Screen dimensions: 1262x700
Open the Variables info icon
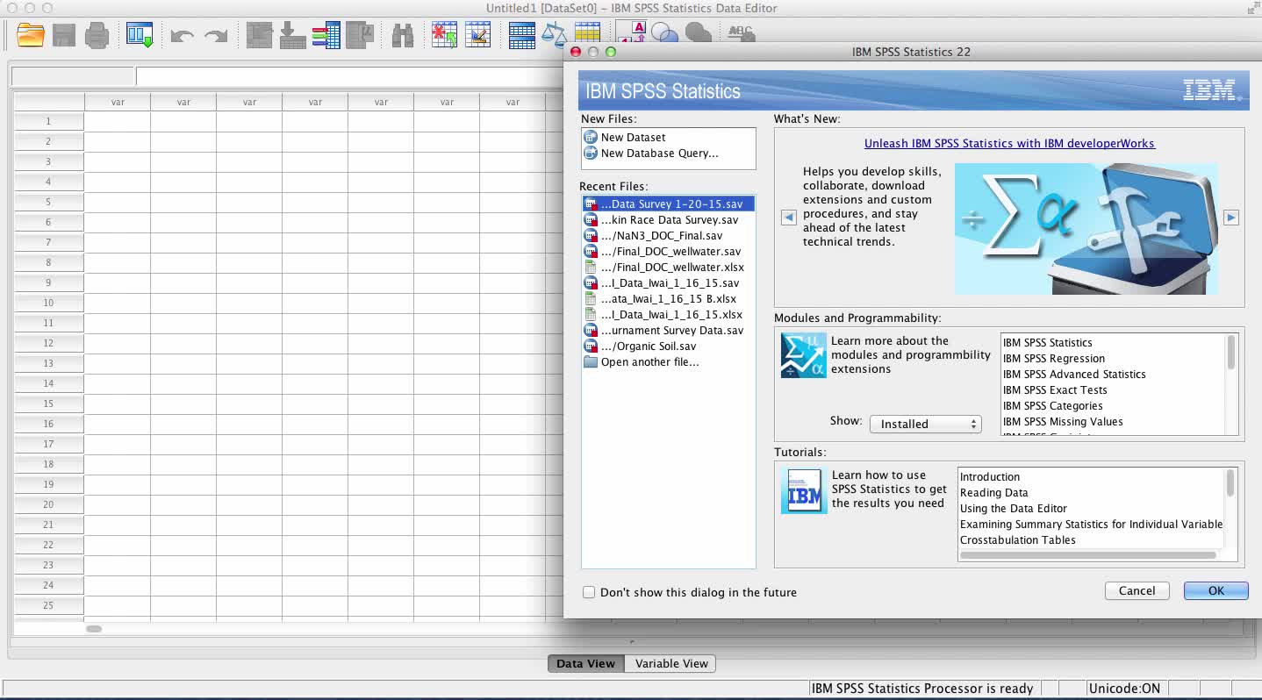326,35
